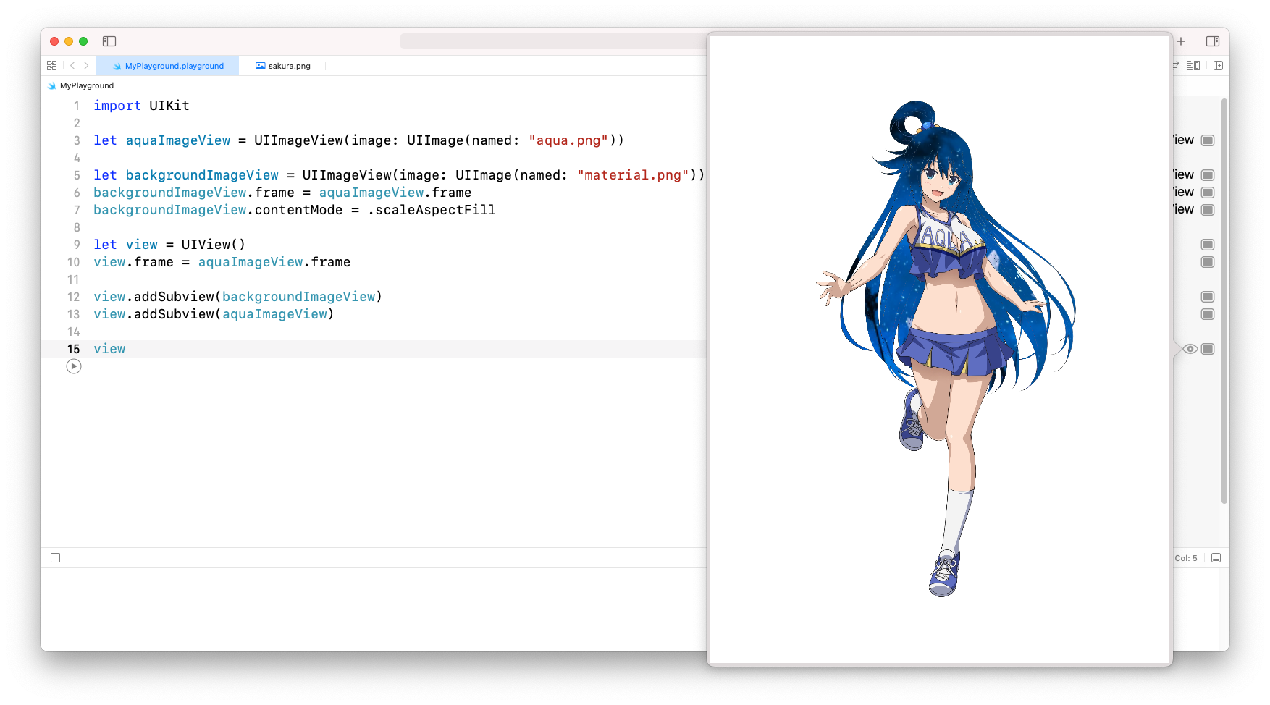1270x705 pixels.
Task: Open the related items grid menu
Action: 52,65
